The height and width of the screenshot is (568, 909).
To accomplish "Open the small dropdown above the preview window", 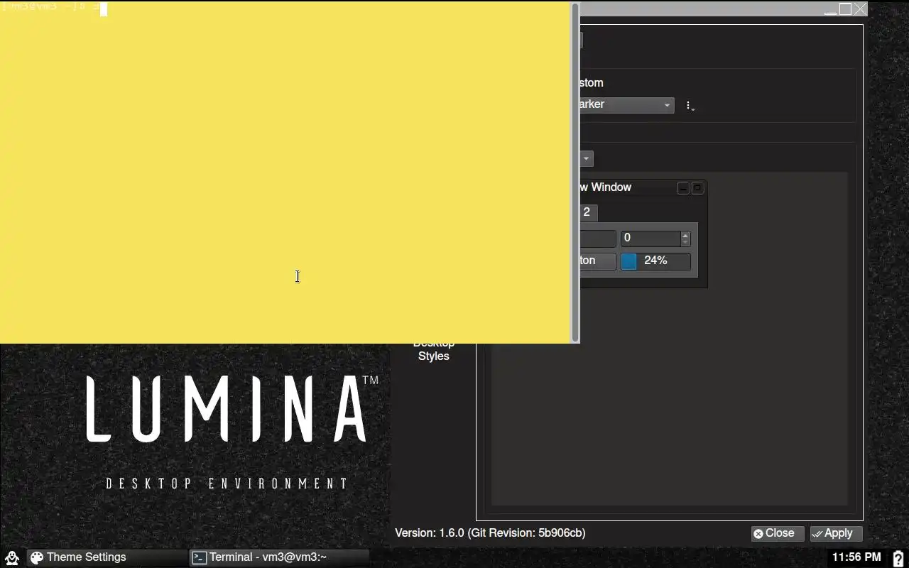I will click(x=587, y=158).
